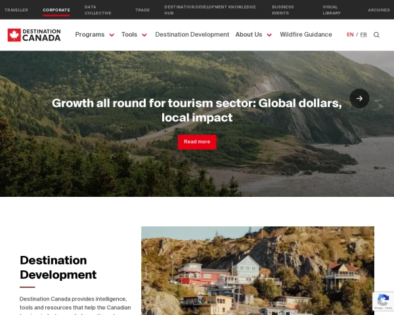Select the Corporate top tab
This screenshot has height=315, width=394.
pos(56,10)
